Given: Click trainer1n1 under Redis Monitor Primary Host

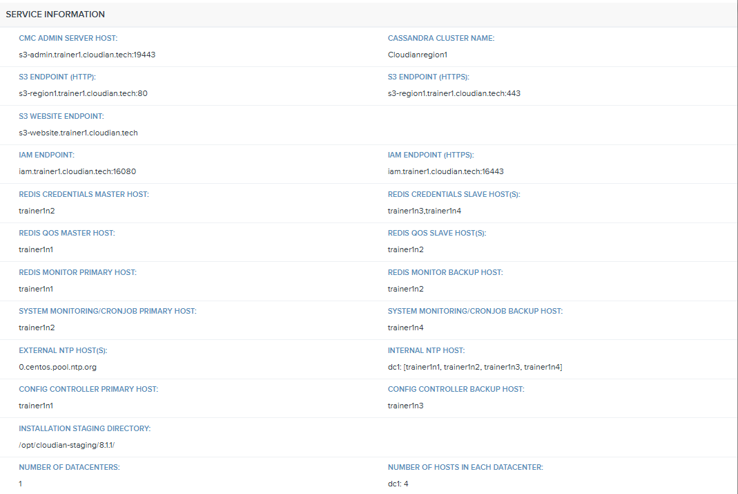Looking at the screenshot, I should pos(36,289).
